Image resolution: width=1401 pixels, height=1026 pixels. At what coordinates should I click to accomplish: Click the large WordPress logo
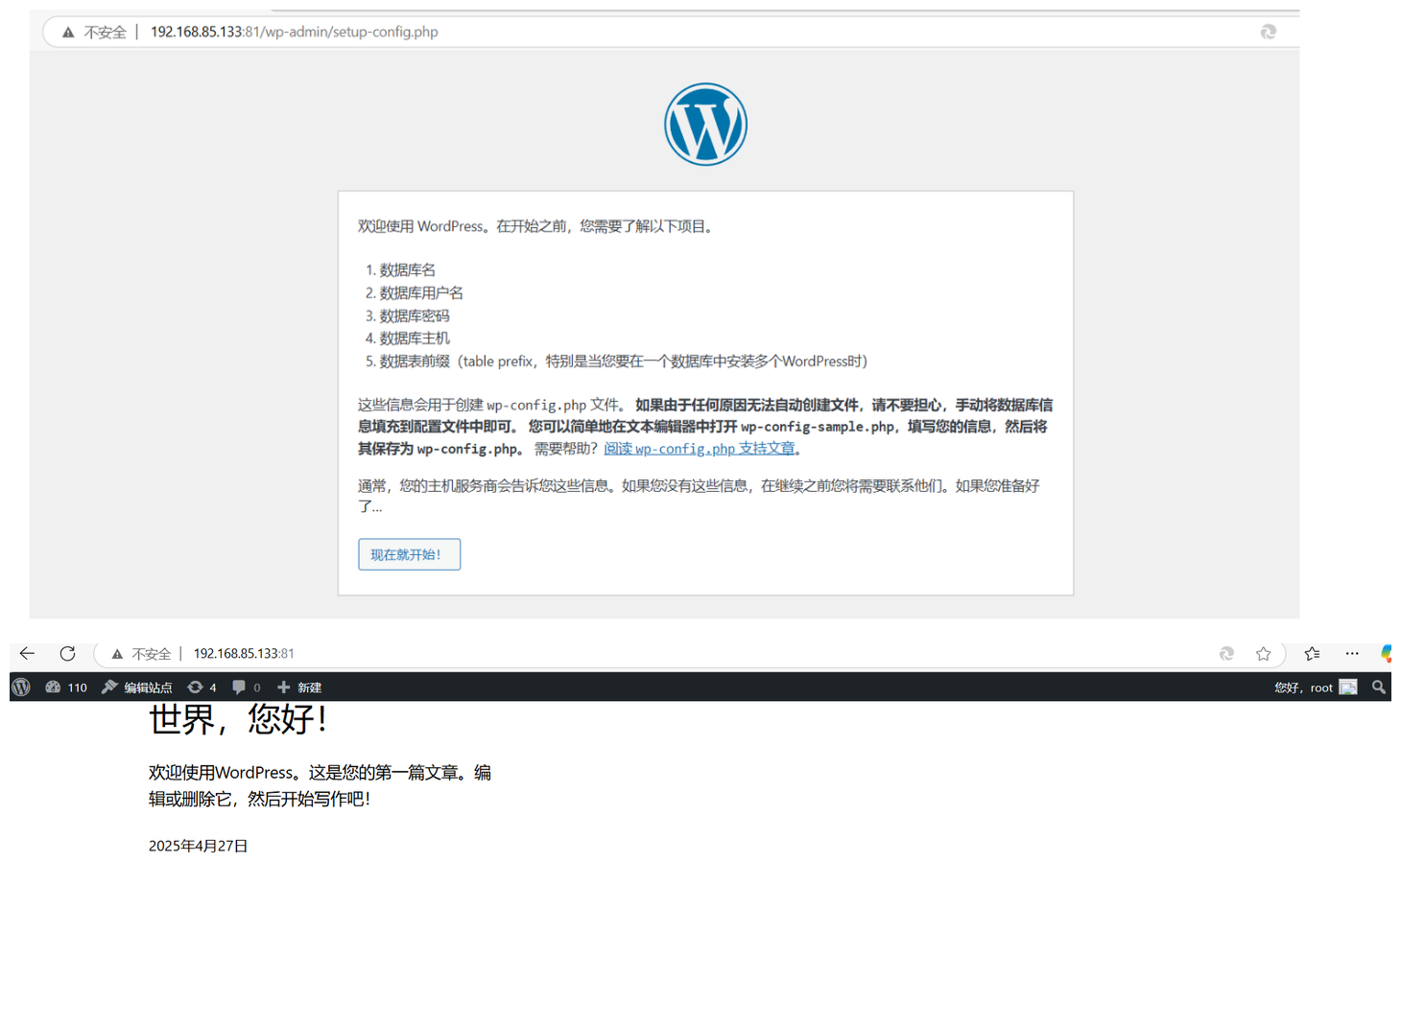tap(705, 125)
